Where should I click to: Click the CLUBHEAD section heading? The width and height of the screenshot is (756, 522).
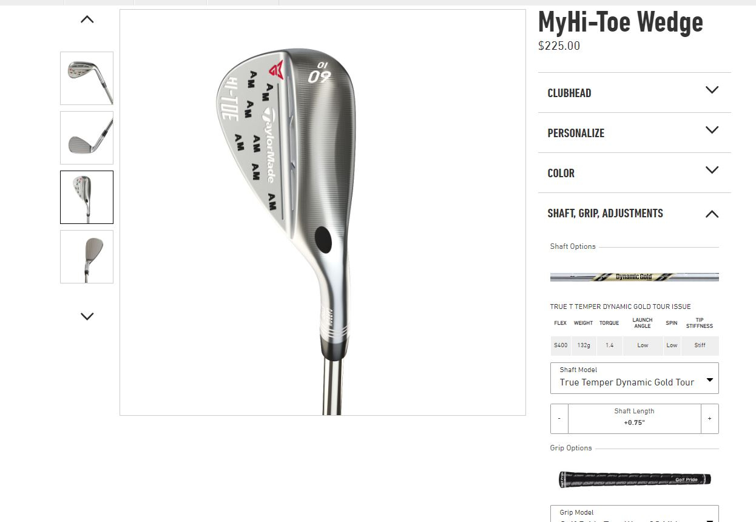[569, 93]
